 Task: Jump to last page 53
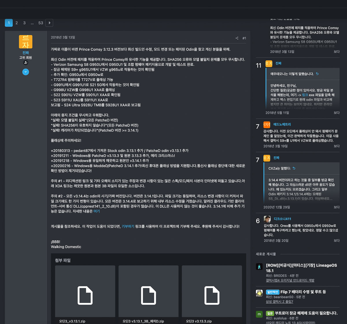coord(41,23)
